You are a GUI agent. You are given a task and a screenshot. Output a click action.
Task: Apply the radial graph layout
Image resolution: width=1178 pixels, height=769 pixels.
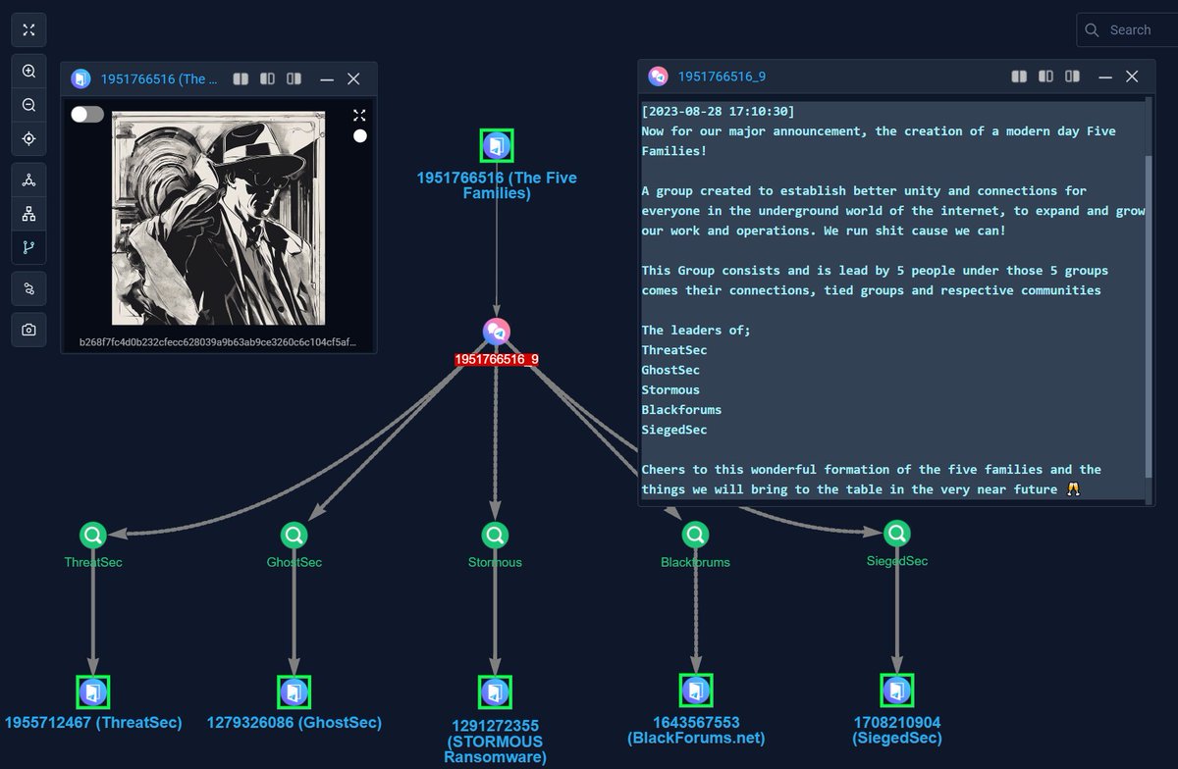pyautogui.click(x=28, y=180)
